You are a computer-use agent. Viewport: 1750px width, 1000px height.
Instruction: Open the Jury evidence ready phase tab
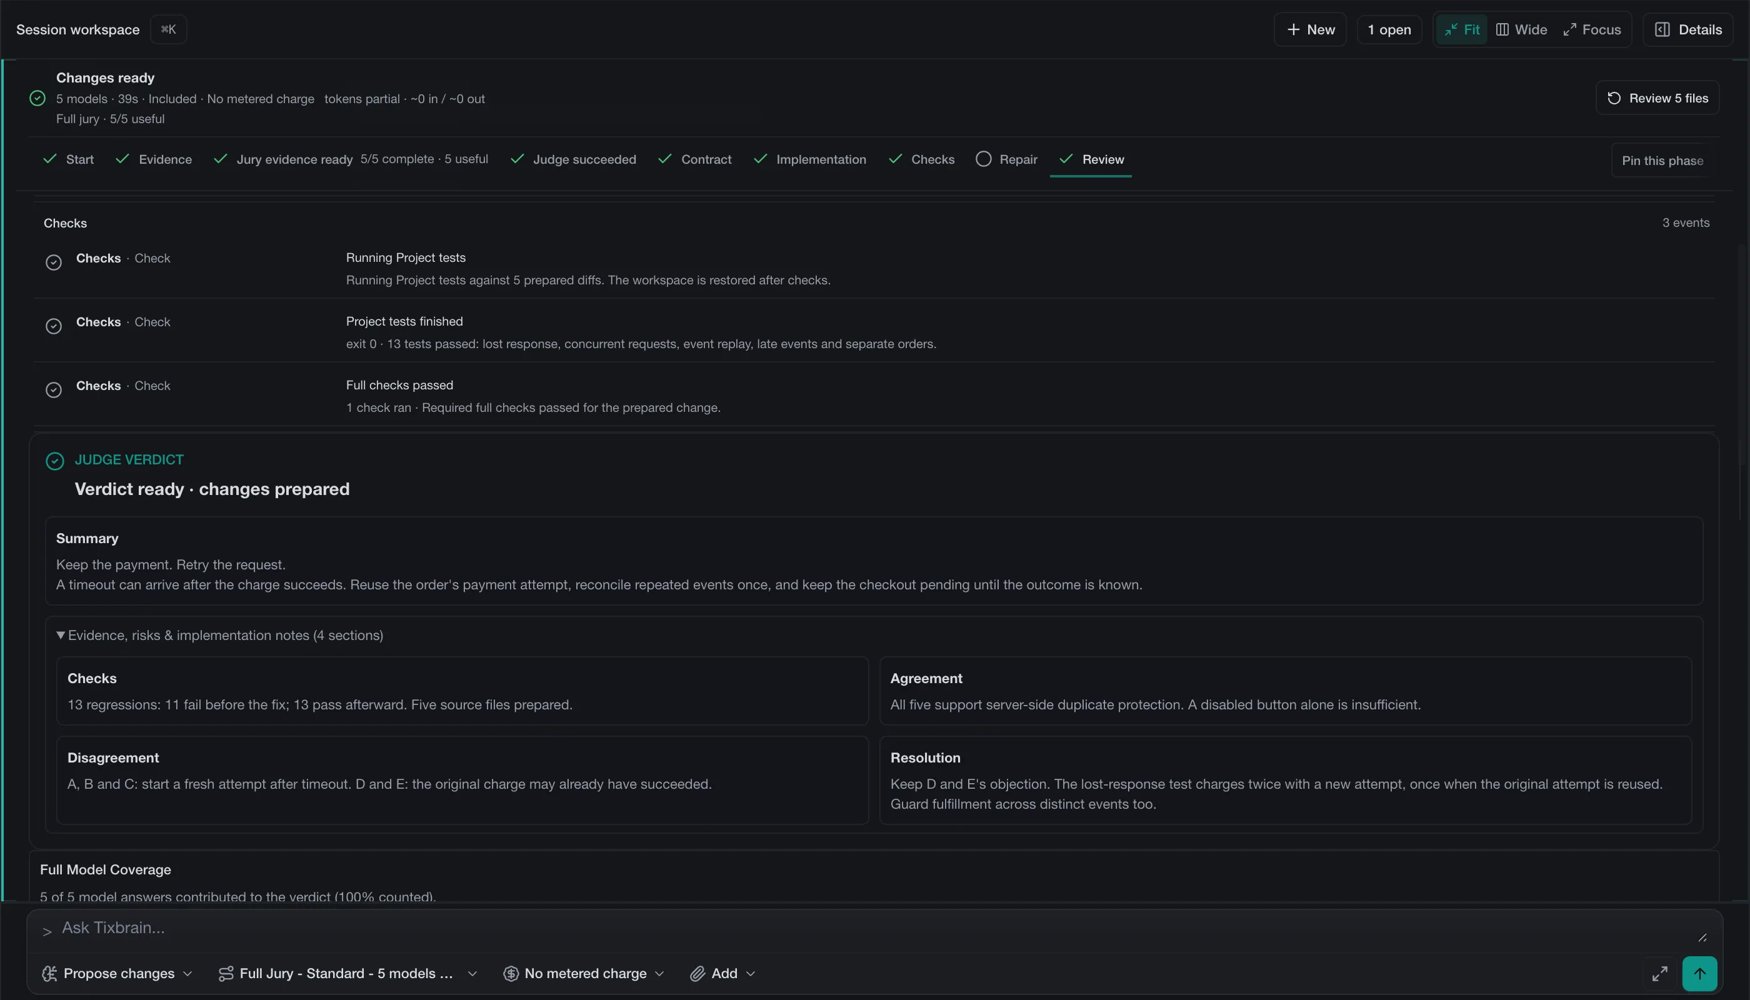[x=351, y=159]
